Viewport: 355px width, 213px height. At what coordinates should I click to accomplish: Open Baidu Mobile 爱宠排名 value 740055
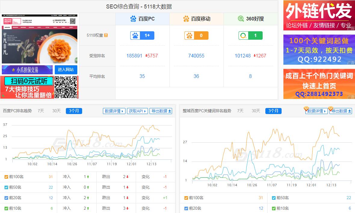click(196, 56)
